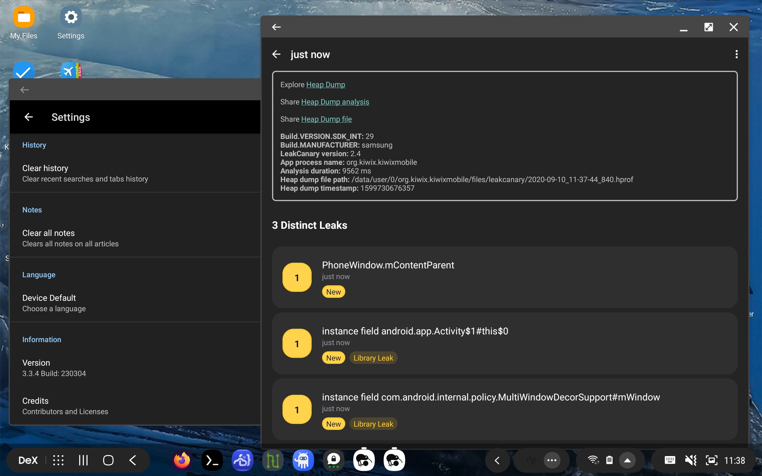Open the apps grid in the taskbar

tap(58, 460)
